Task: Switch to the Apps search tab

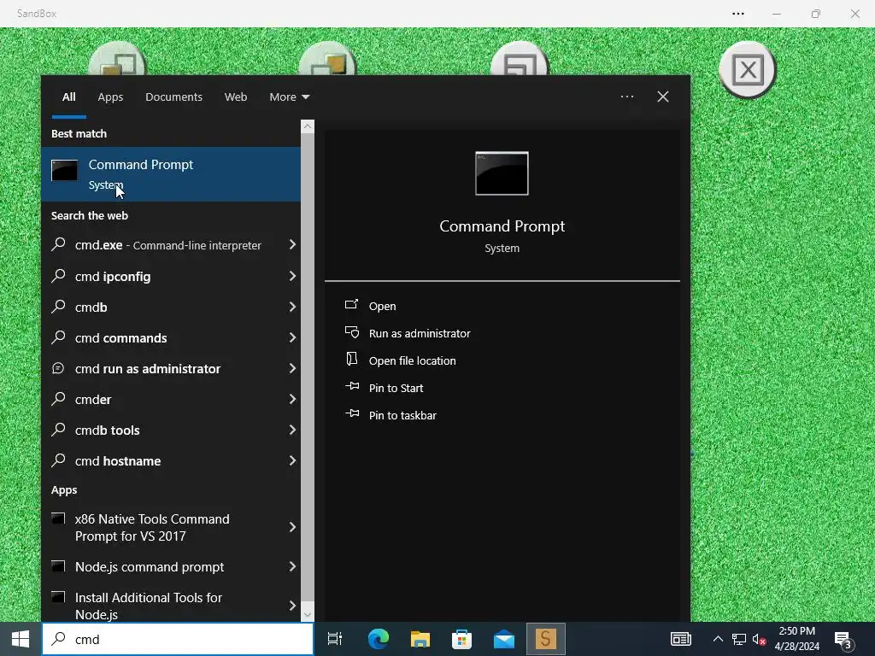Action: pyautogui.click(x=110, y=97)
